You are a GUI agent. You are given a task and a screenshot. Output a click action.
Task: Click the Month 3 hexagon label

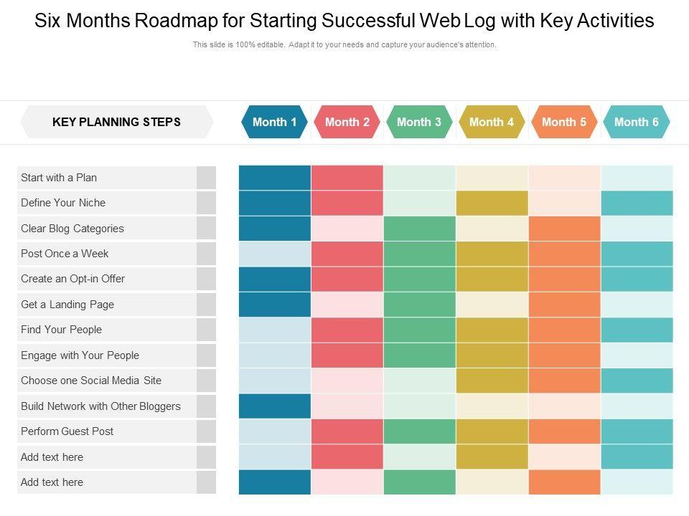tap(419, 122)
